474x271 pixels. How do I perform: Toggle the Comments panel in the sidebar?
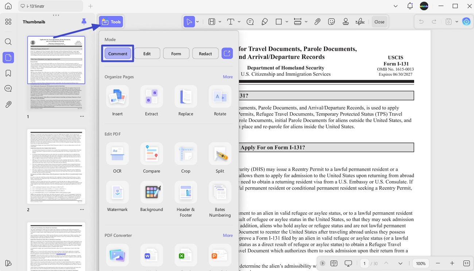point(8,89)
